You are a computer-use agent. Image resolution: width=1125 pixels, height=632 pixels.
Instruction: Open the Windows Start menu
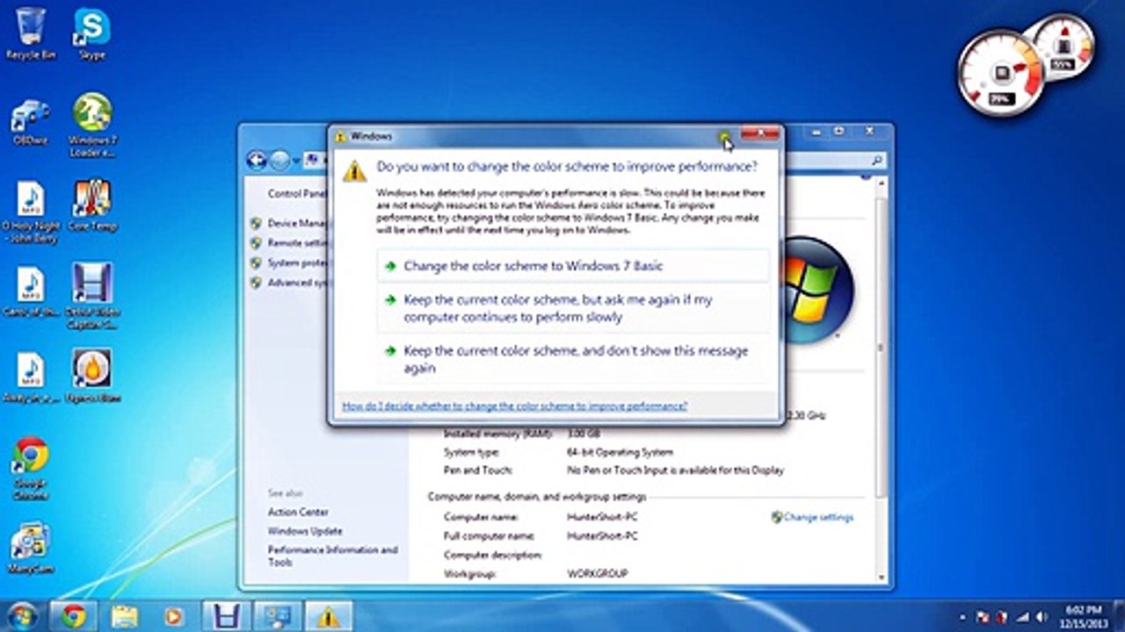coord(21,615)
